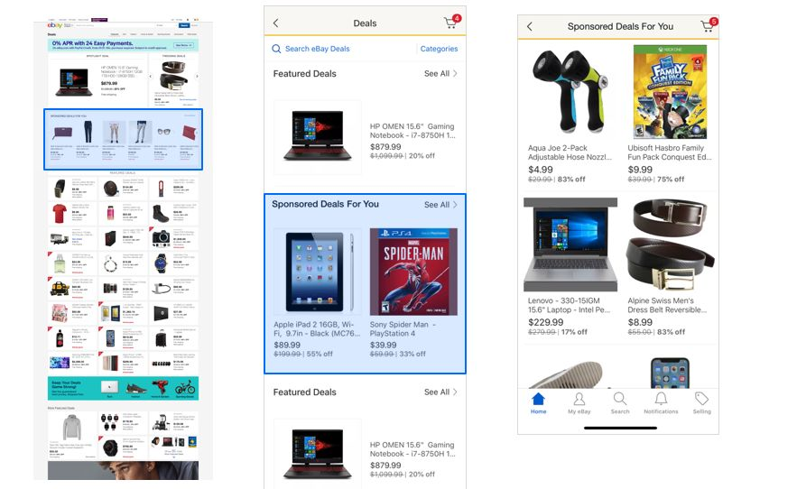Open the Aqua Joe 2-Pack hose nozzle item
The width and height of the screenshot is (797, 489).
coord(570,115)
